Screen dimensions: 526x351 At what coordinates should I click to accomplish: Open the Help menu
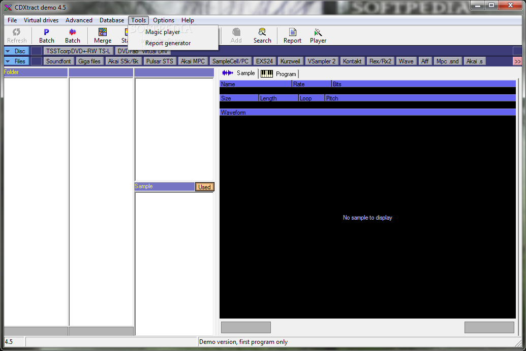(x=188, y=20)
